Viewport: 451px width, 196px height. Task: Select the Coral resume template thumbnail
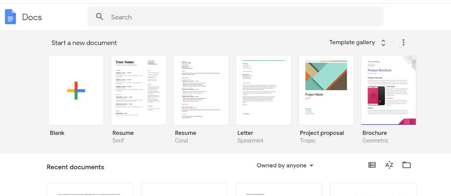(201, 90)
